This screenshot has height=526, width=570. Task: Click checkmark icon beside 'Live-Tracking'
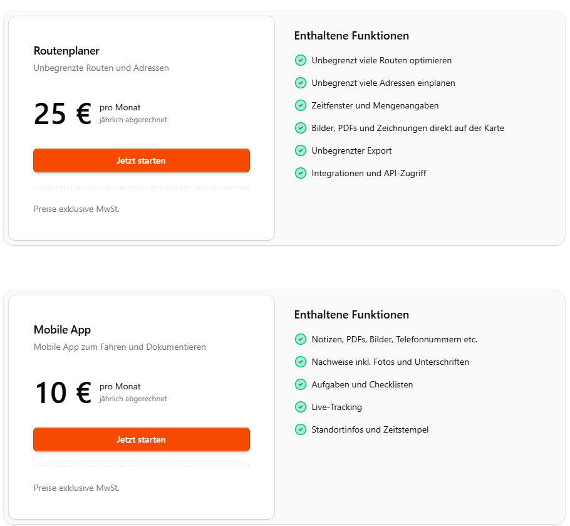pos(301,407)
